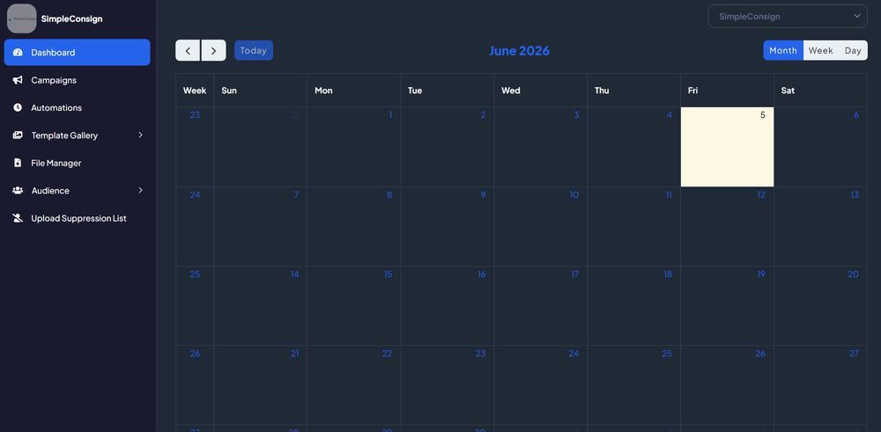Open the Automations menu item
This screenshot has height=432, width=881.
point(77,107)
